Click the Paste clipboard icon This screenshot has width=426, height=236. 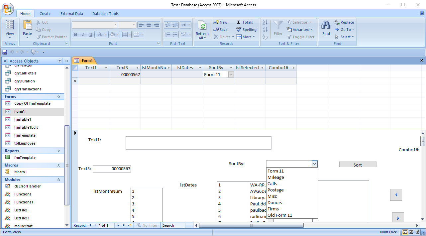point(27,25)
